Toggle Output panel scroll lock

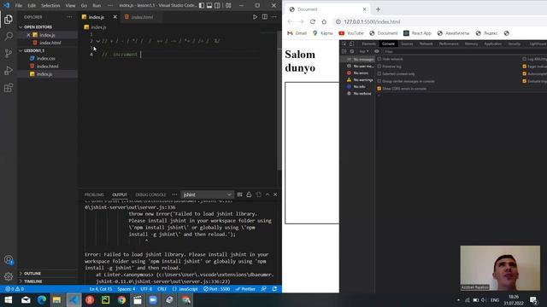click(249, 194)
